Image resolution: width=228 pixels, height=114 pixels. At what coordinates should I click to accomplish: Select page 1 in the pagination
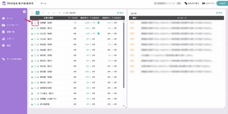pos(37,13)
